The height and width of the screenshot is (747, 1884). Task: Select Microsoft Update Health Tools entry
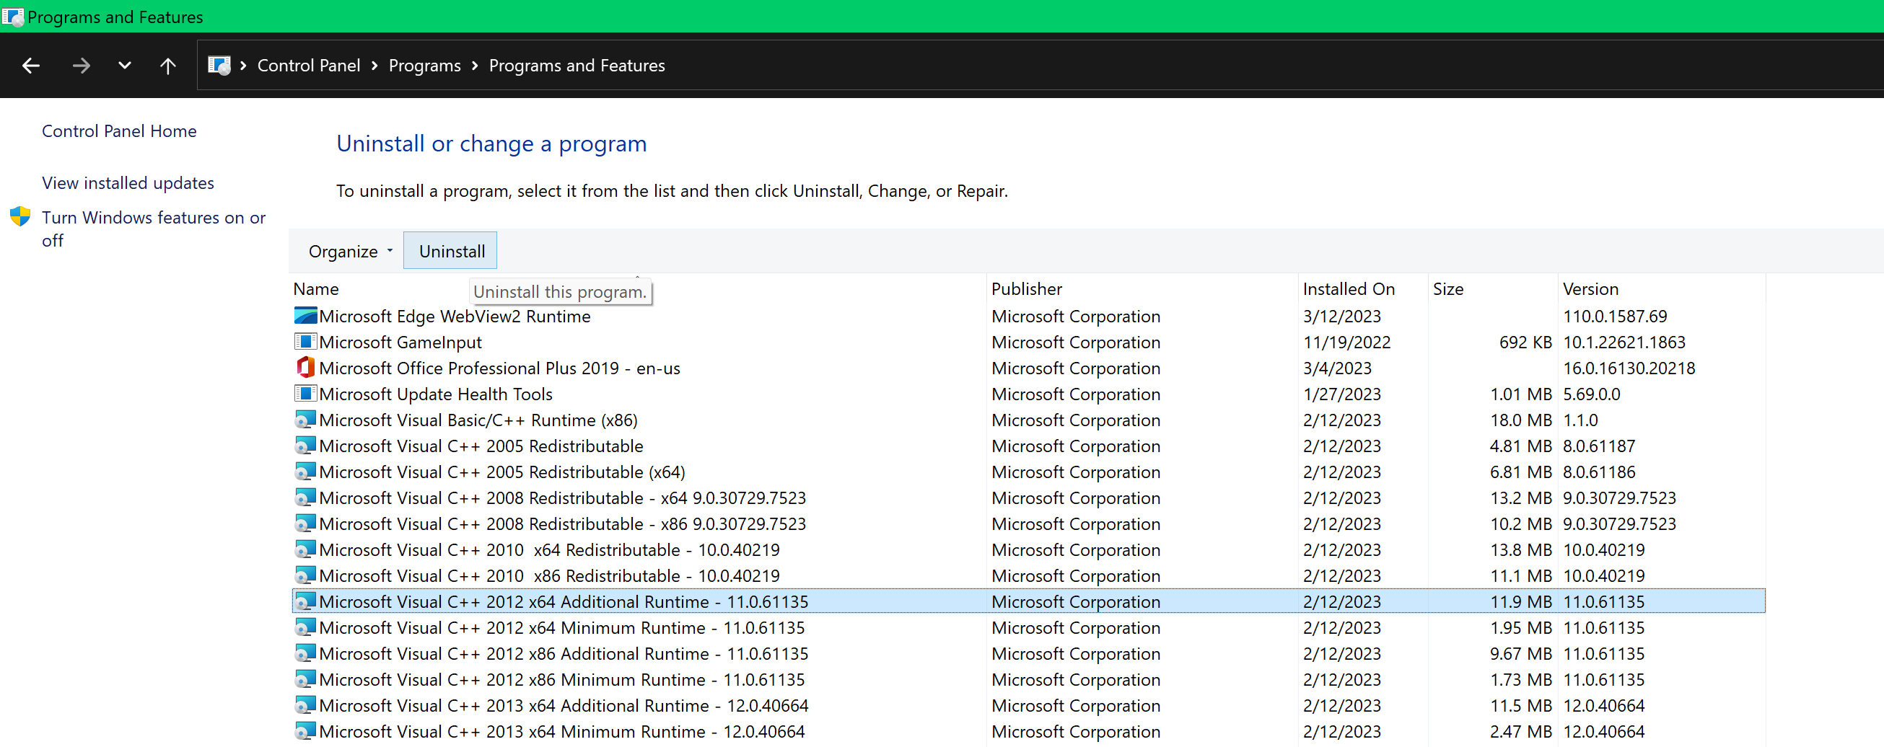(x=435, y=394)
